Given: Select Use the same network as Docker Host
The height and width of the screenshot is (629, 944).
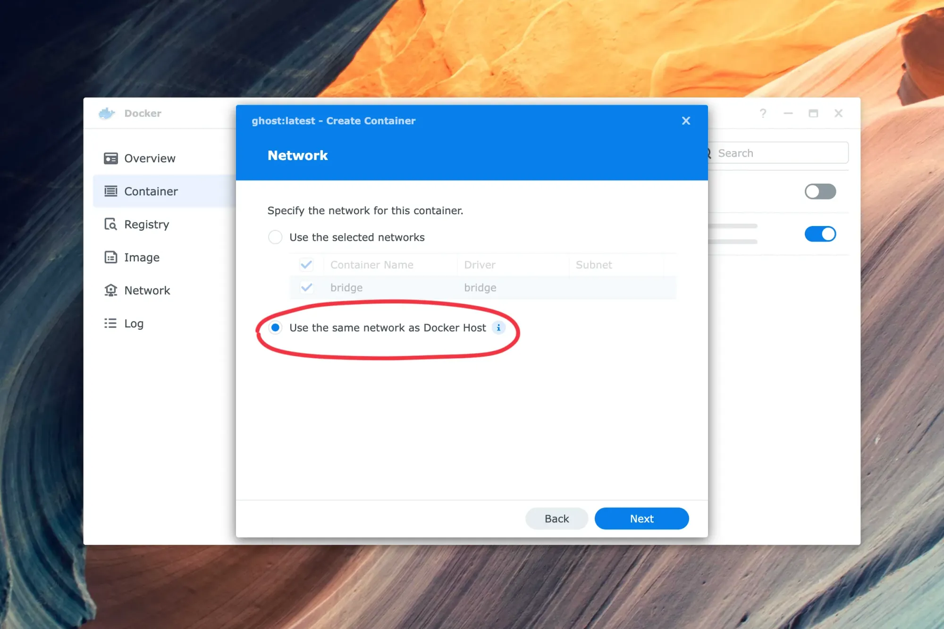Looking at the screenshot, I should [275, 327].
